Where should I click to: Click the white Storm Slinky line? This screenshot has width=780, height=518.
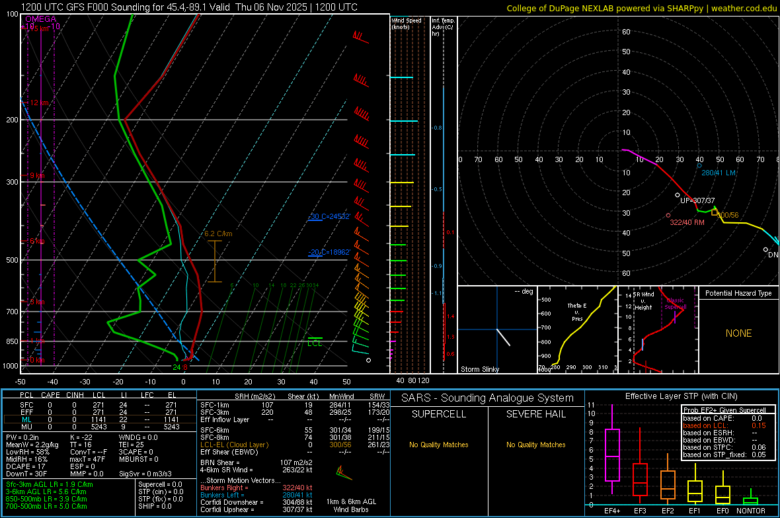504,337
